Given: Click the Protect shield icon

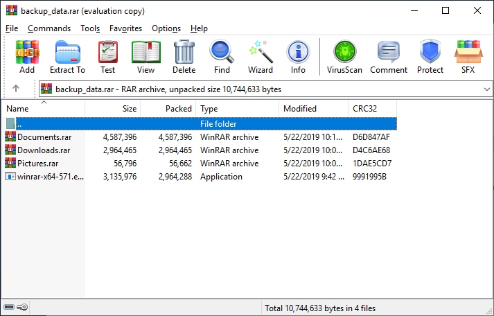Looking at the screenshot, I should 430,57.
